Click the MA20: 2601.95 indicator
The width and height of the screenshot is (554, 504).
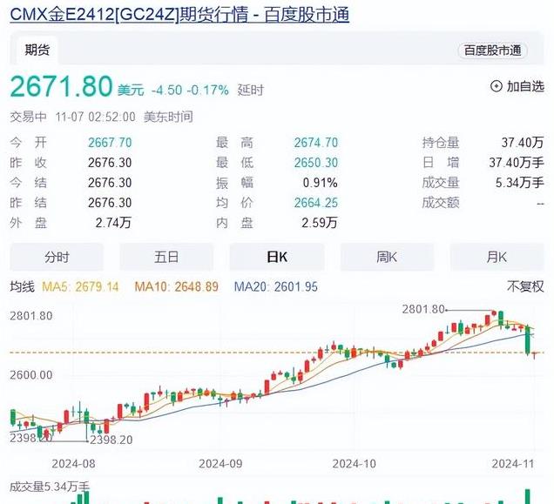pyautogui.click(x=276, y=286)
